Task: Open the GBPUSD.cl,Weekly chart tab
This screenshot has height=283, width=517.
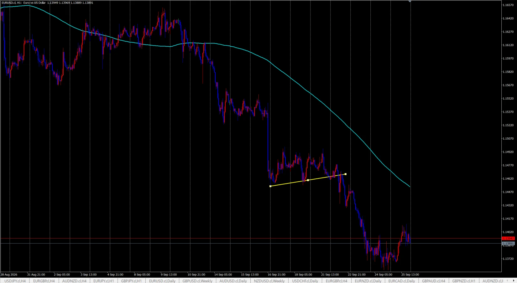Action: pos(197,281)
